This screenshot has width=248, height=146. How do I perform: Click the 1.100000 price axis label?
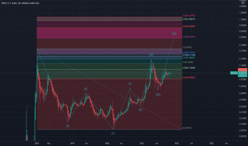coord(243,20)
